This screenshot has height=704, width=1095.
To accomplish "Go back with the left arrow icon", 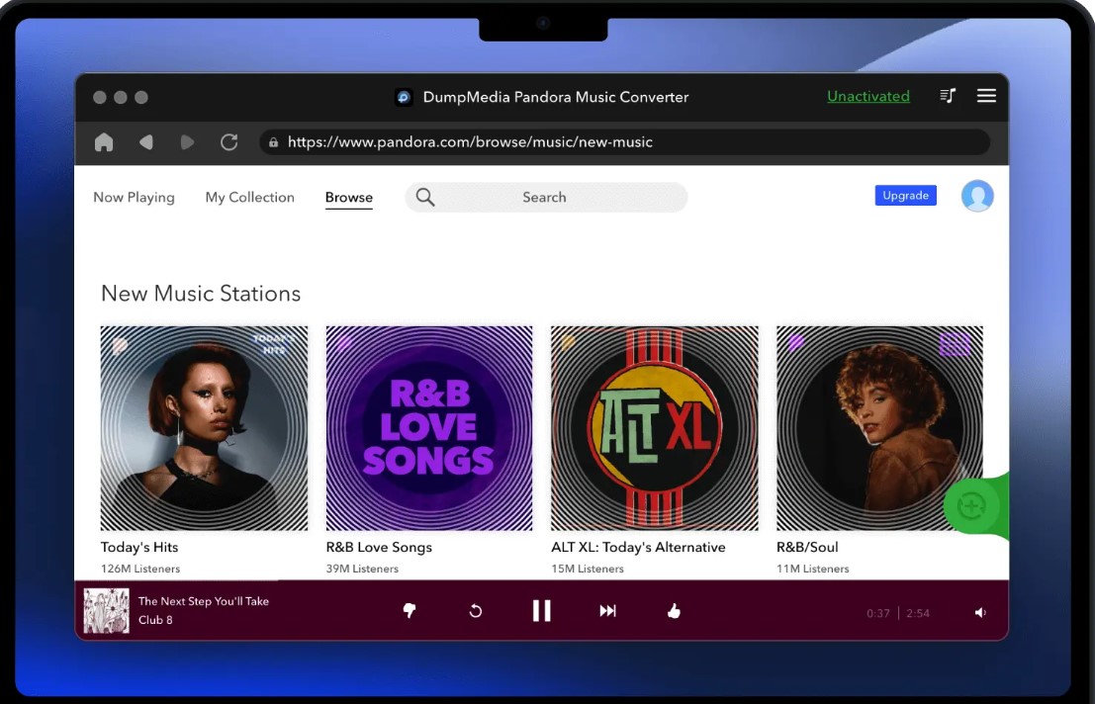I will tap(146, 142).
